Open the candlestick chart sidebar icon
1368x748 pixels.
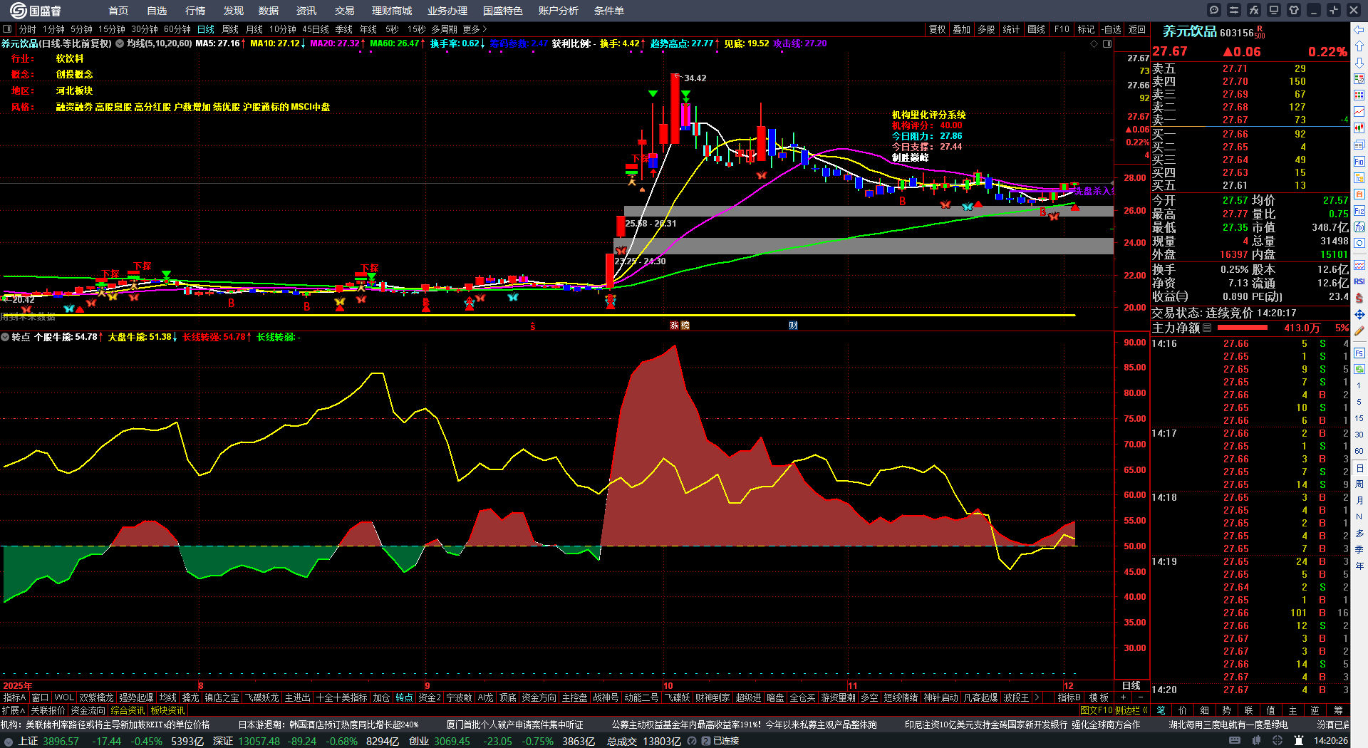[1359, 128]
